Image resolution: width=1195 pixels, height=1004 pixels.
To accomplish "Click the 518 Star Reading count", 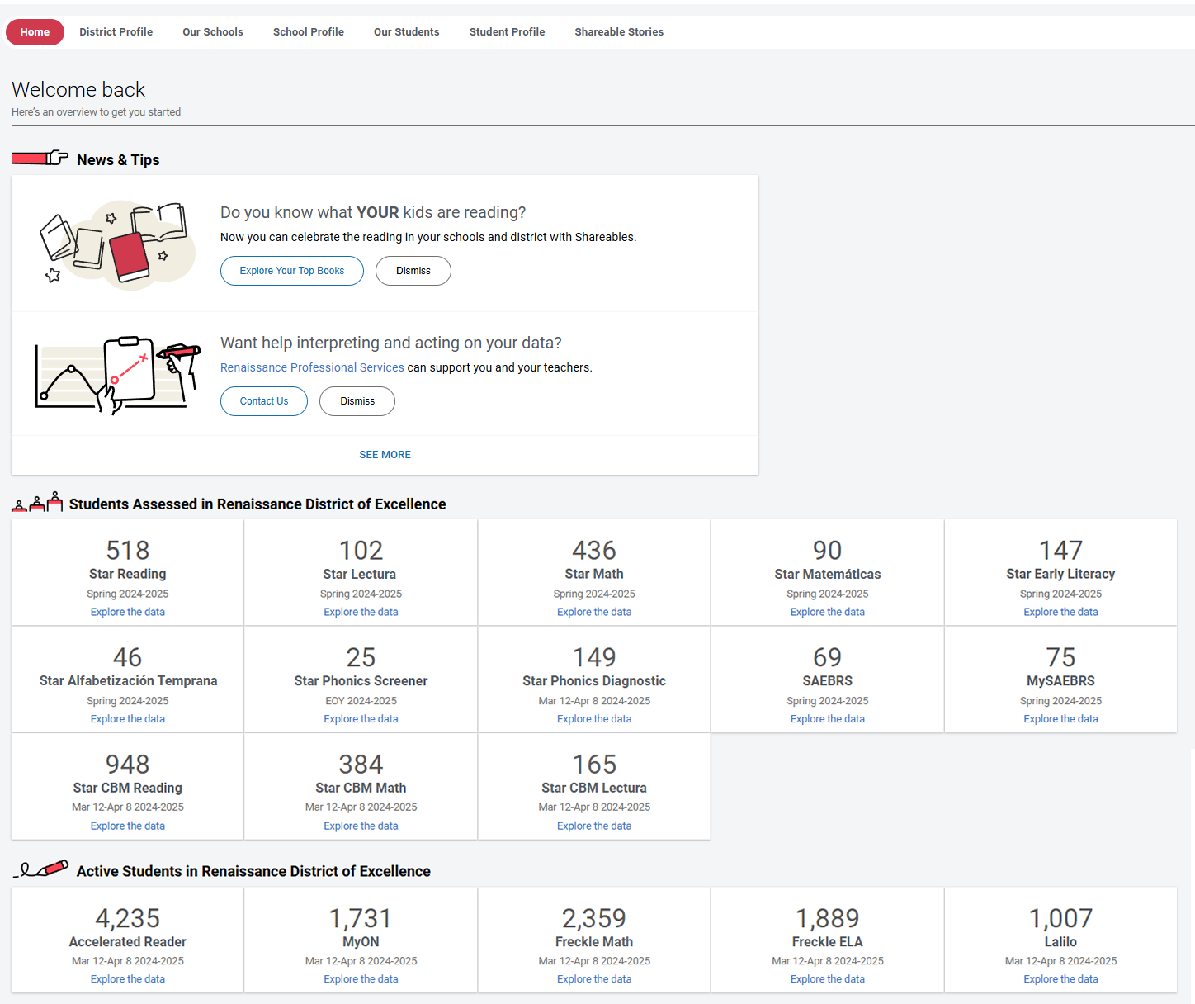I will tap(128, 550).
